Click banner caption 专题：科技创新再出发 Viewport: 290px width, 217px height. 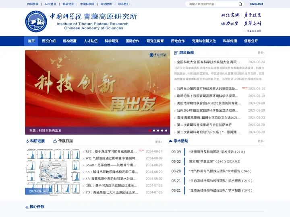[45, 131]
